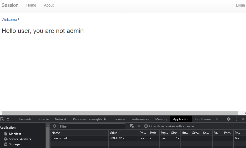
Task: Switch to the Memory tab
Action: pyautogui.click(x=161, y=119)
